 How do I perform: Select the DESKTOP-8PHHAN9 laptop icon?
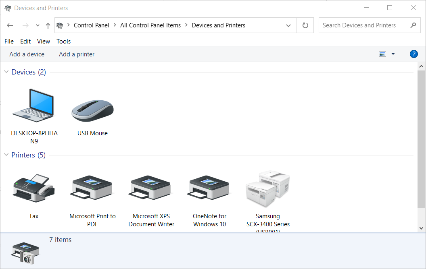[34, 106]
